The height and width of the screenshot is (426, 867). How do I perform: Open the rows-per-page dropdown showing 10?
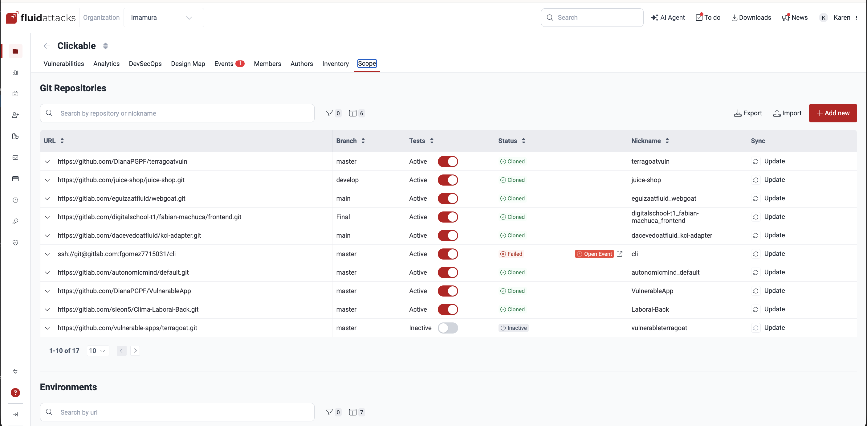[x=97, y=350]
